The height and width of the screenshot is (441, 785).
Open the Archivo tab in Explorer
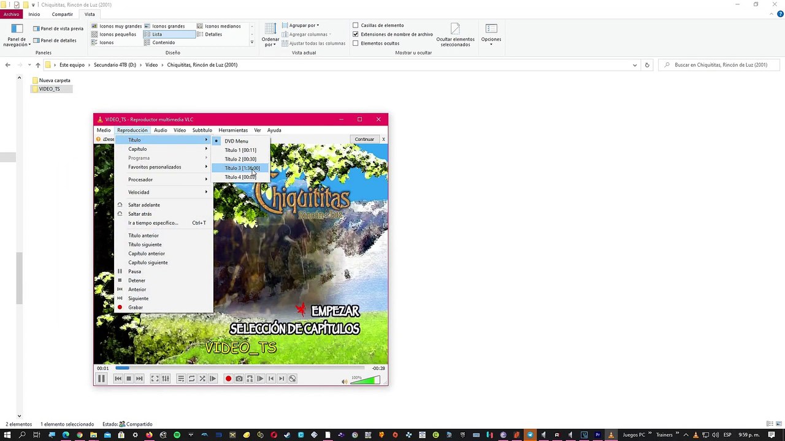coord(11,14)
